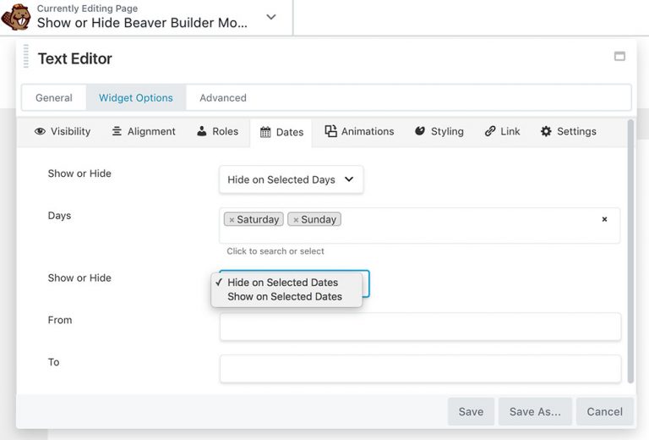Remove the Saturday tag

[232, 220]
